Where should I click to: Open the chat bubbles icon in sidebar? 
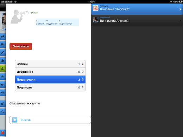coord(2,45)
